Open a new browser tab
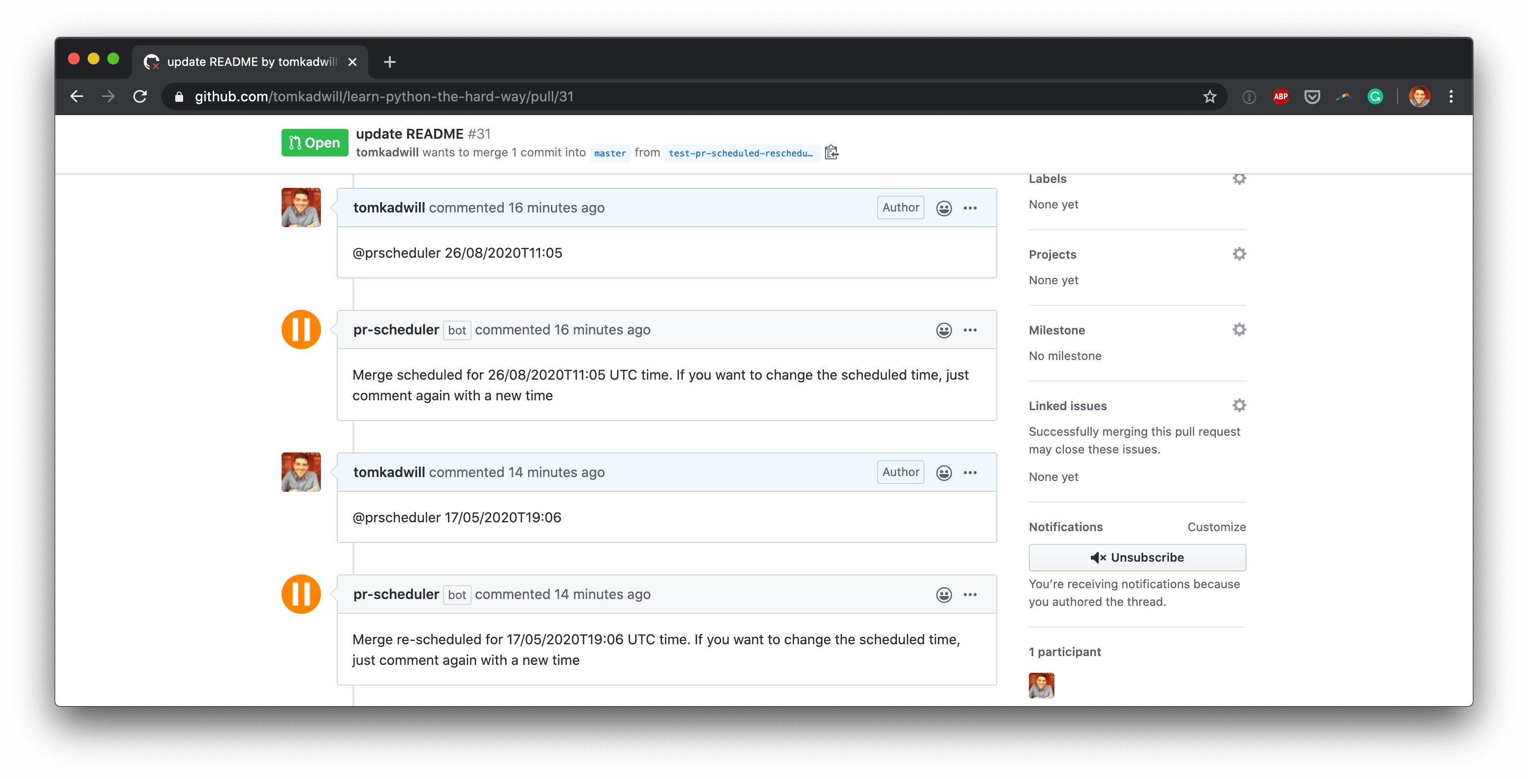Screen dimensions: 1528x779 pyautogui.click(x=390, y=61)
